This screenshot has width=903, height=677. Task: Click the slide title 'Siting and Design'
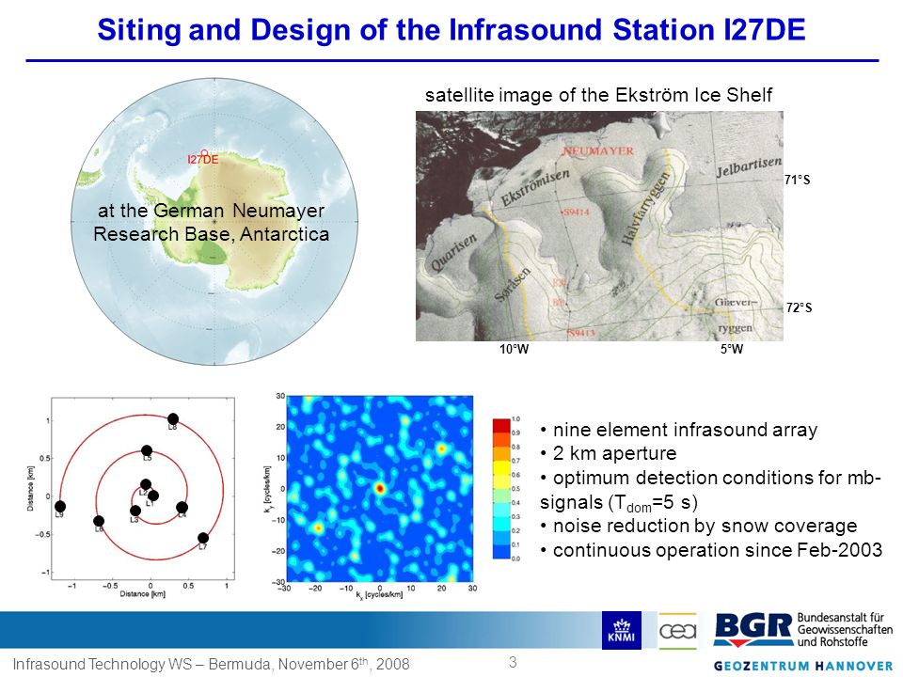tap(451, 29)
